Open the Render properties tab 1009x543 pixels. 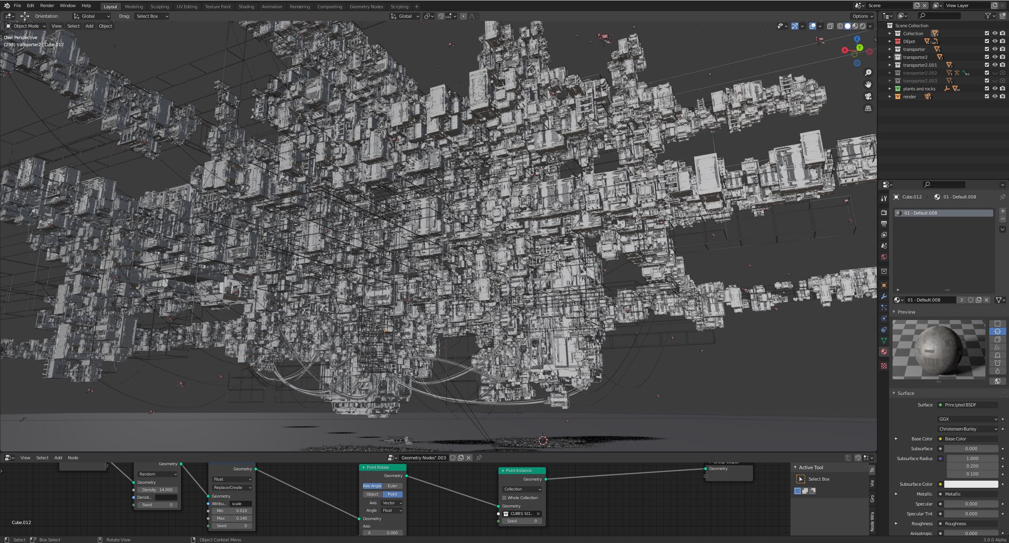click(884, 213)
